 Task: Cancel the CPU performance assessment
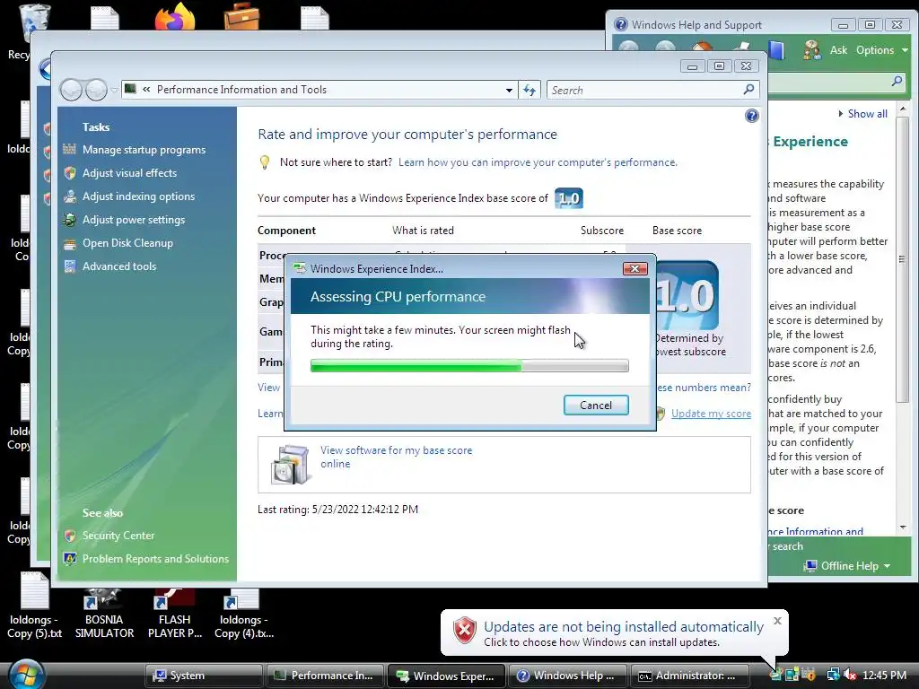coord(596,405)
